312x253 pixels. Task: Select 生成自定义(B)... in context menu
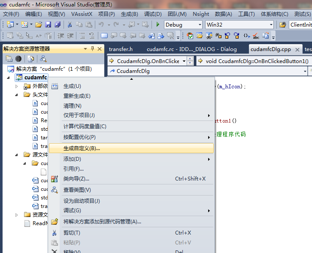131,148
